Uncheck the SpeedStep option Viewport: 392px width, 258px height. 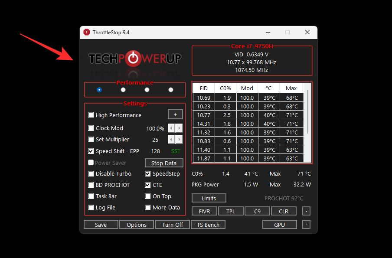pos(147,173)
